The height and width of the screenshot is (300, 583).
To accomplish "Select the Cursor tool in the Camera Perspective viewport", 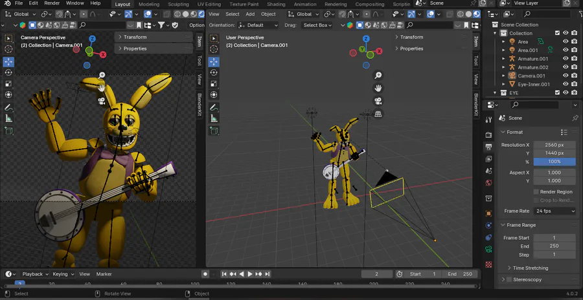I will click(x=8, y=49).
